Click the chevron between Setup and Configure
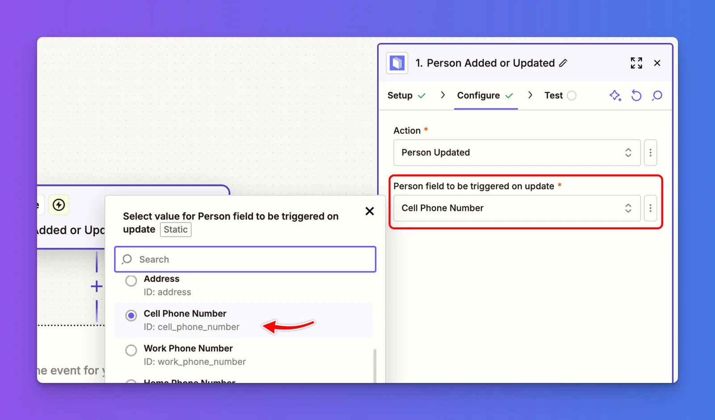Image resolution: width=715 pixels, height=420 pixels. 442,95
